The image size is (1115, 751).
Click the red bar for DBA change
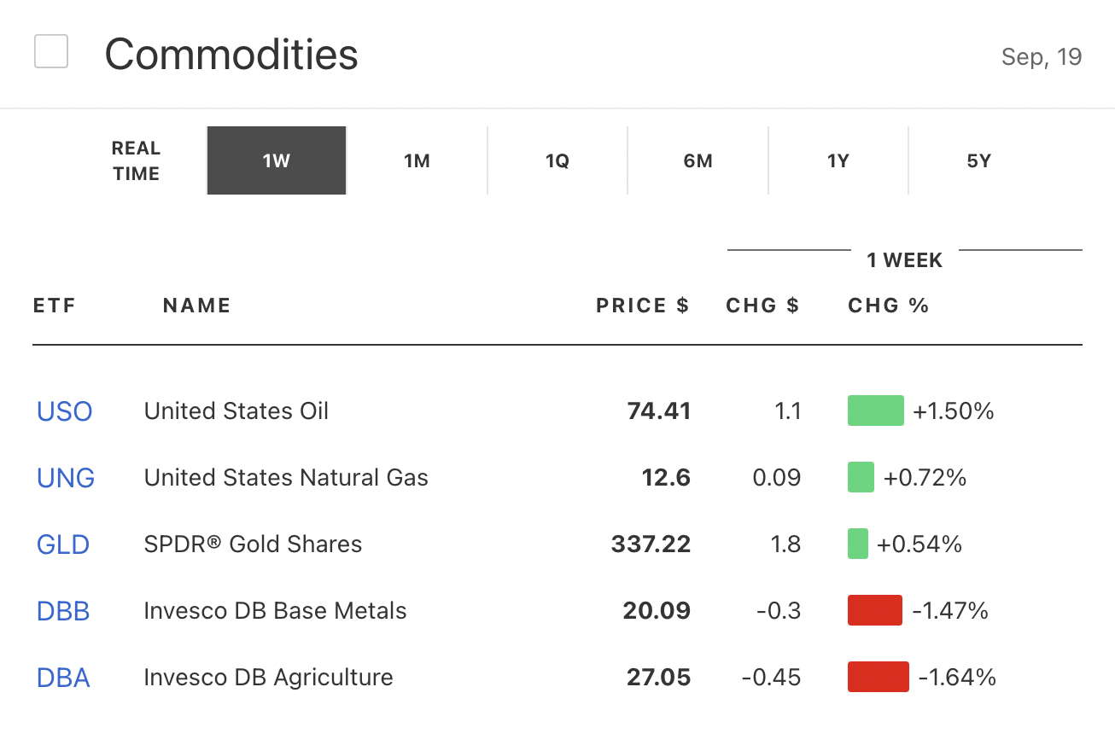coord(878,677)
